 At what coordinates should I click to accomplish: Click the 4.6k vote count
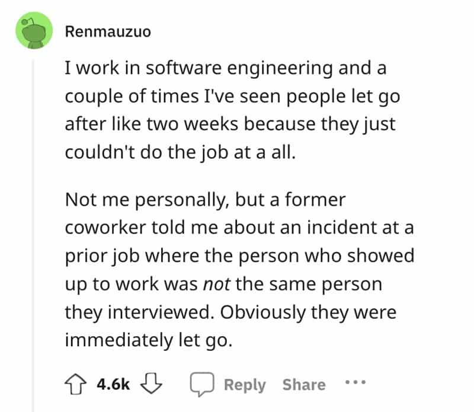(113, 385)
